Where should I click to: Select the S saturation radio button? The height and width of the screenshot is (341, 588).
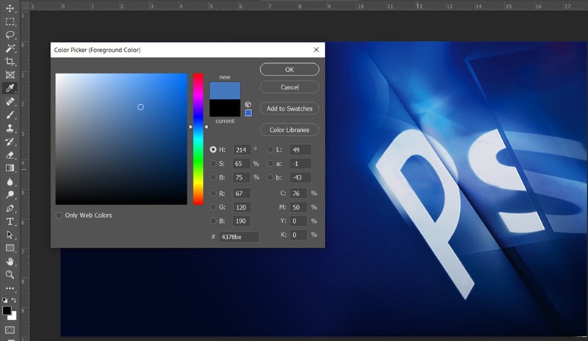213,164
